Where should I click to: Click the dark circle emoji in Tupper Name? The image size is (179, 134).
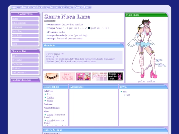pos(89,28)
